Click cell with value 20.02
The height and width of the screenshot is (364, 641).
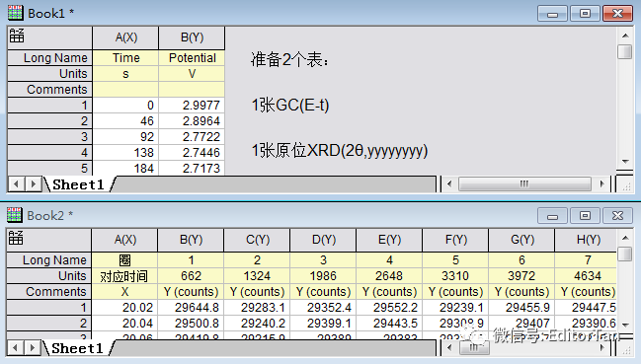coord(125,308)
